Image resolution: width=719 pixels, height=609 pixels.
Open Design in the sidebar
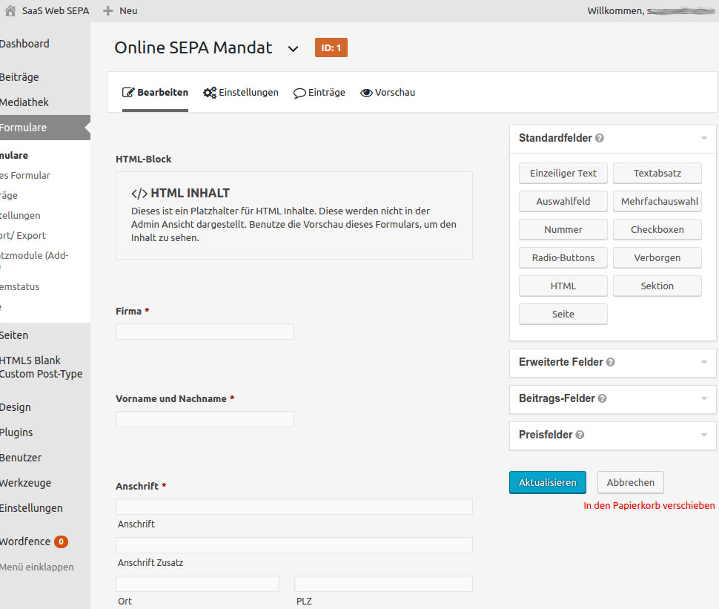[x=16, y=407]
